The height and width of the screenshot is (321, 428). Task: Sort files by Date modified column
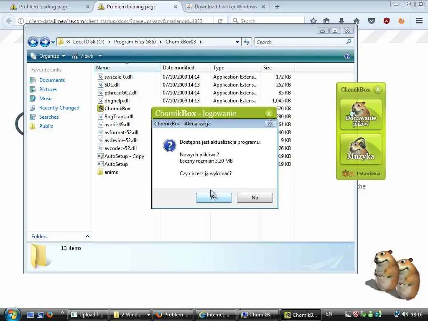coord(185,68)
